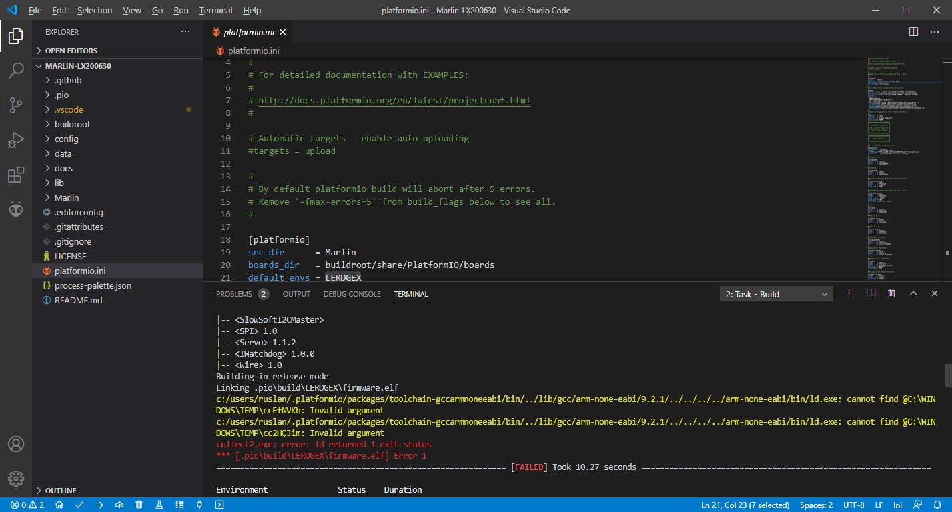Screen dimensions: 952x512
Task: Expand the buildroot folder
Action: click(x=117, y=124)
